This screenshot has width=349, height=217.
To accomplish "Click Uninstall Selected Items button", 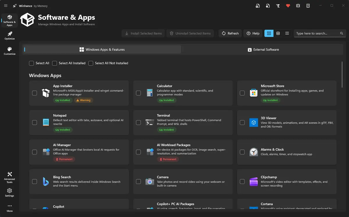I will click(190, 33).
